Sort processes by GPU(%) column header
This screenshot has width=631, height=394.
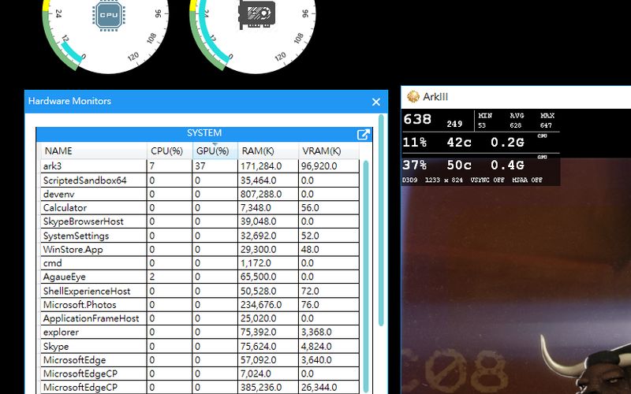click(212, 151)
